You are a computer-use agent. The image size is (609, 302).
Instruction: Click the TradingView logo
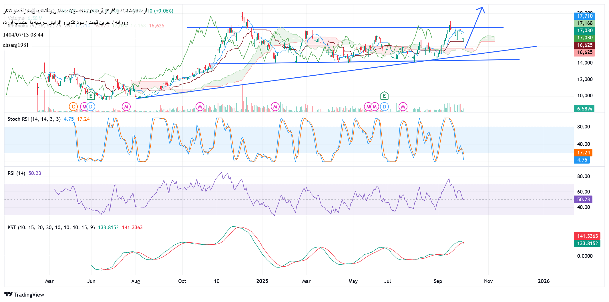(24, 295)
